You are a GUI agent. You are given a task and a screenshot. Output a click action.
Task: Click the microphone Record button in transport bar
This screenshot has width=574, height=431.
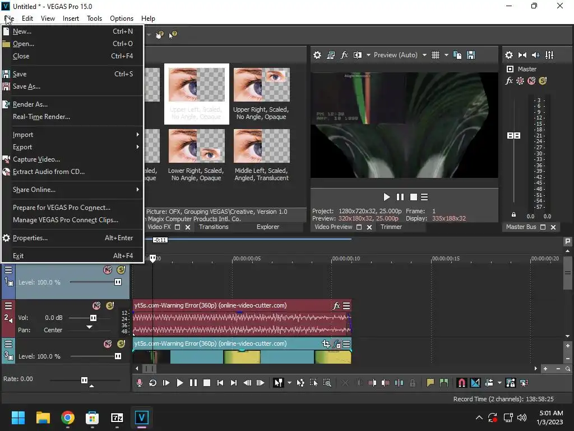(140, 383)
